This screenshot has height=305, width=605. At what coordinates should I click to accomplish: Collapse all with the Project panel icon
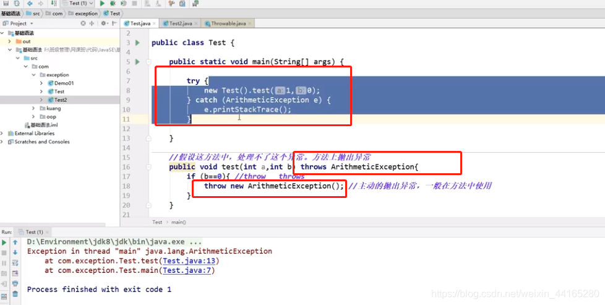92,23
